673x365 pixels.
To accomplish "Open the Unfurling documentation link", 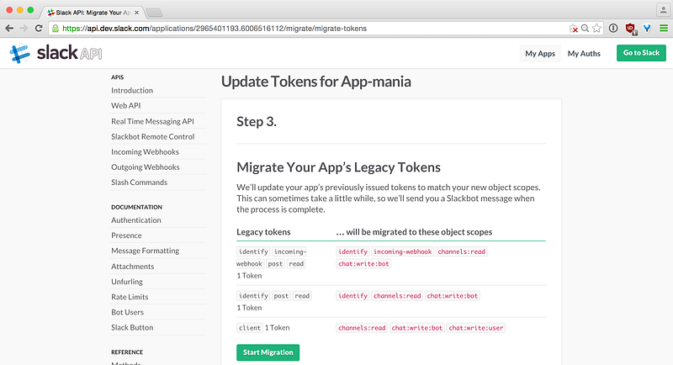I will [127, 282].
